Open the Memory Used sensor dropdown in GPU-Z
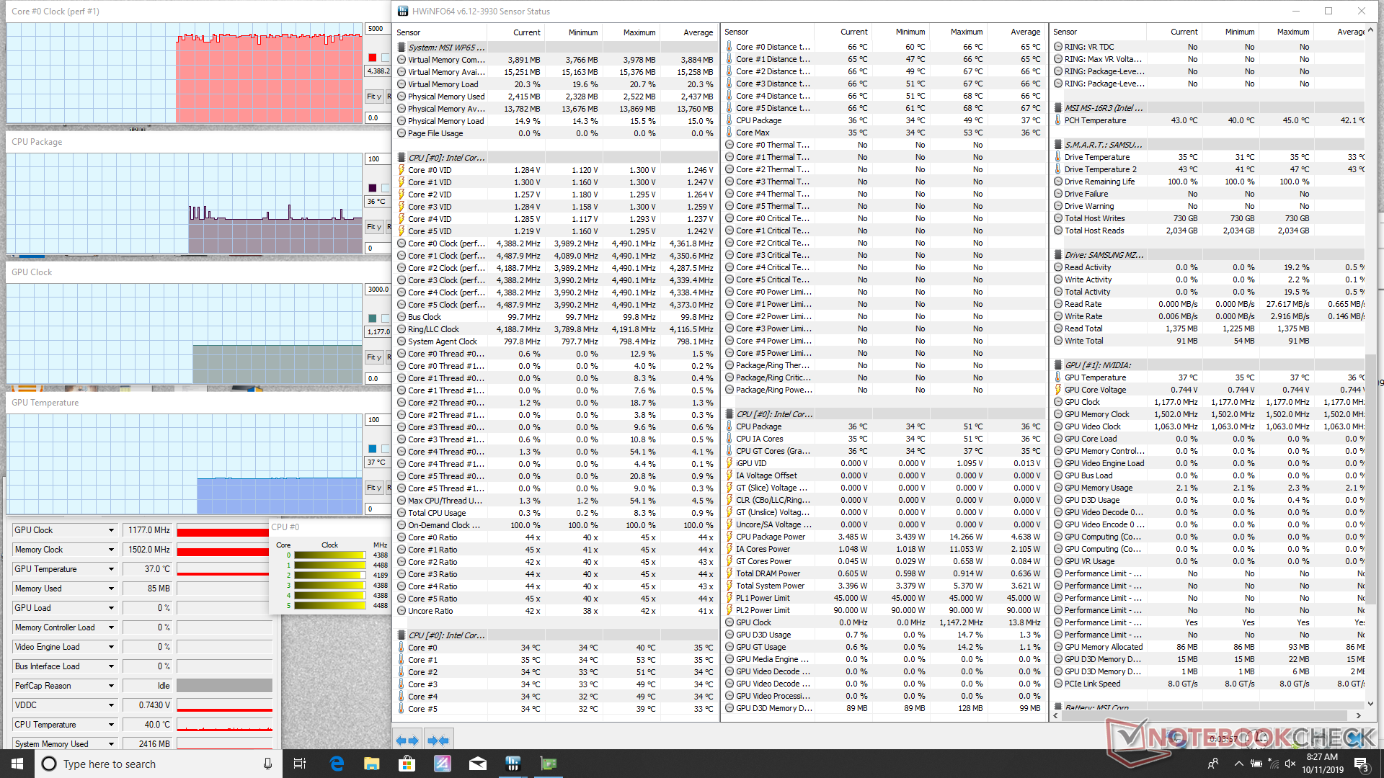This screenshot has height=778, width=1384. click(111, 589)
